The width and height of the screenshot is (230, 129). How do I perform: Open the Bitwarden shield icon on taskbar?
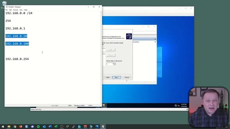[27, 126]
